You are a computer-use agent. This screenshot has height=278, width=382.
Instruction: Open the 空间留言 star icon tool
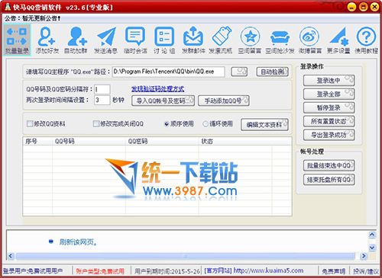tap(250, 40)
